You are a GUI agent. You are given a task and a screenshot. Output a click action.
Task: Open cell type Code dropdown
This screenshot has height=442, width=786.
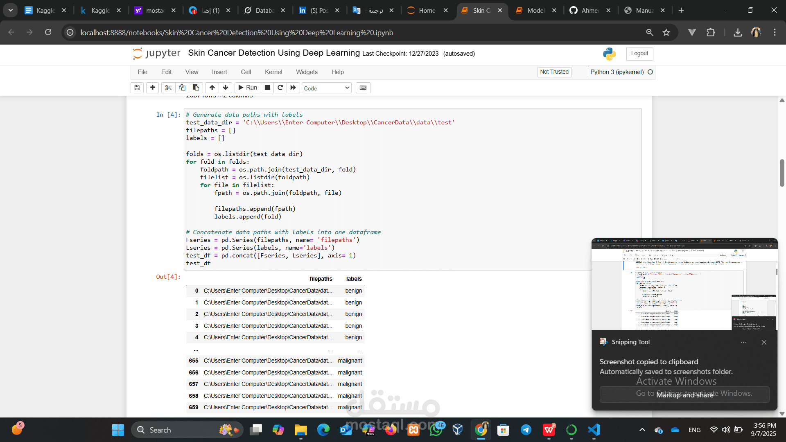click(x=327, y=88)
